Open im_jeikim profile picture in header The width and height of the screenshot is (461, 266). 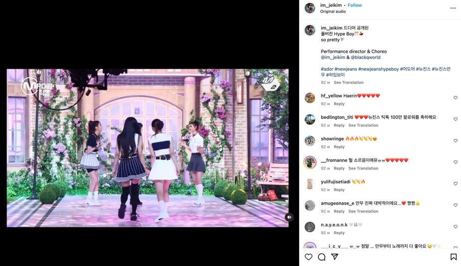tap(310, 8)
